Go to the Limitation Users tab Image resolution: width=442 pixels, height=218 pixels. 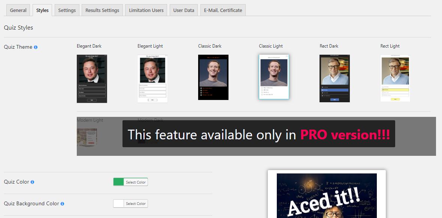coord(146,10)
